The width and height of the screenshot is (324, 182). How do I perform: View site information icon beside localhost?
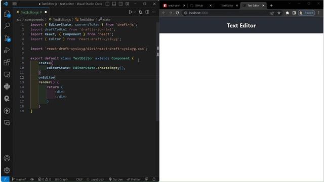[x=186, y=13]
